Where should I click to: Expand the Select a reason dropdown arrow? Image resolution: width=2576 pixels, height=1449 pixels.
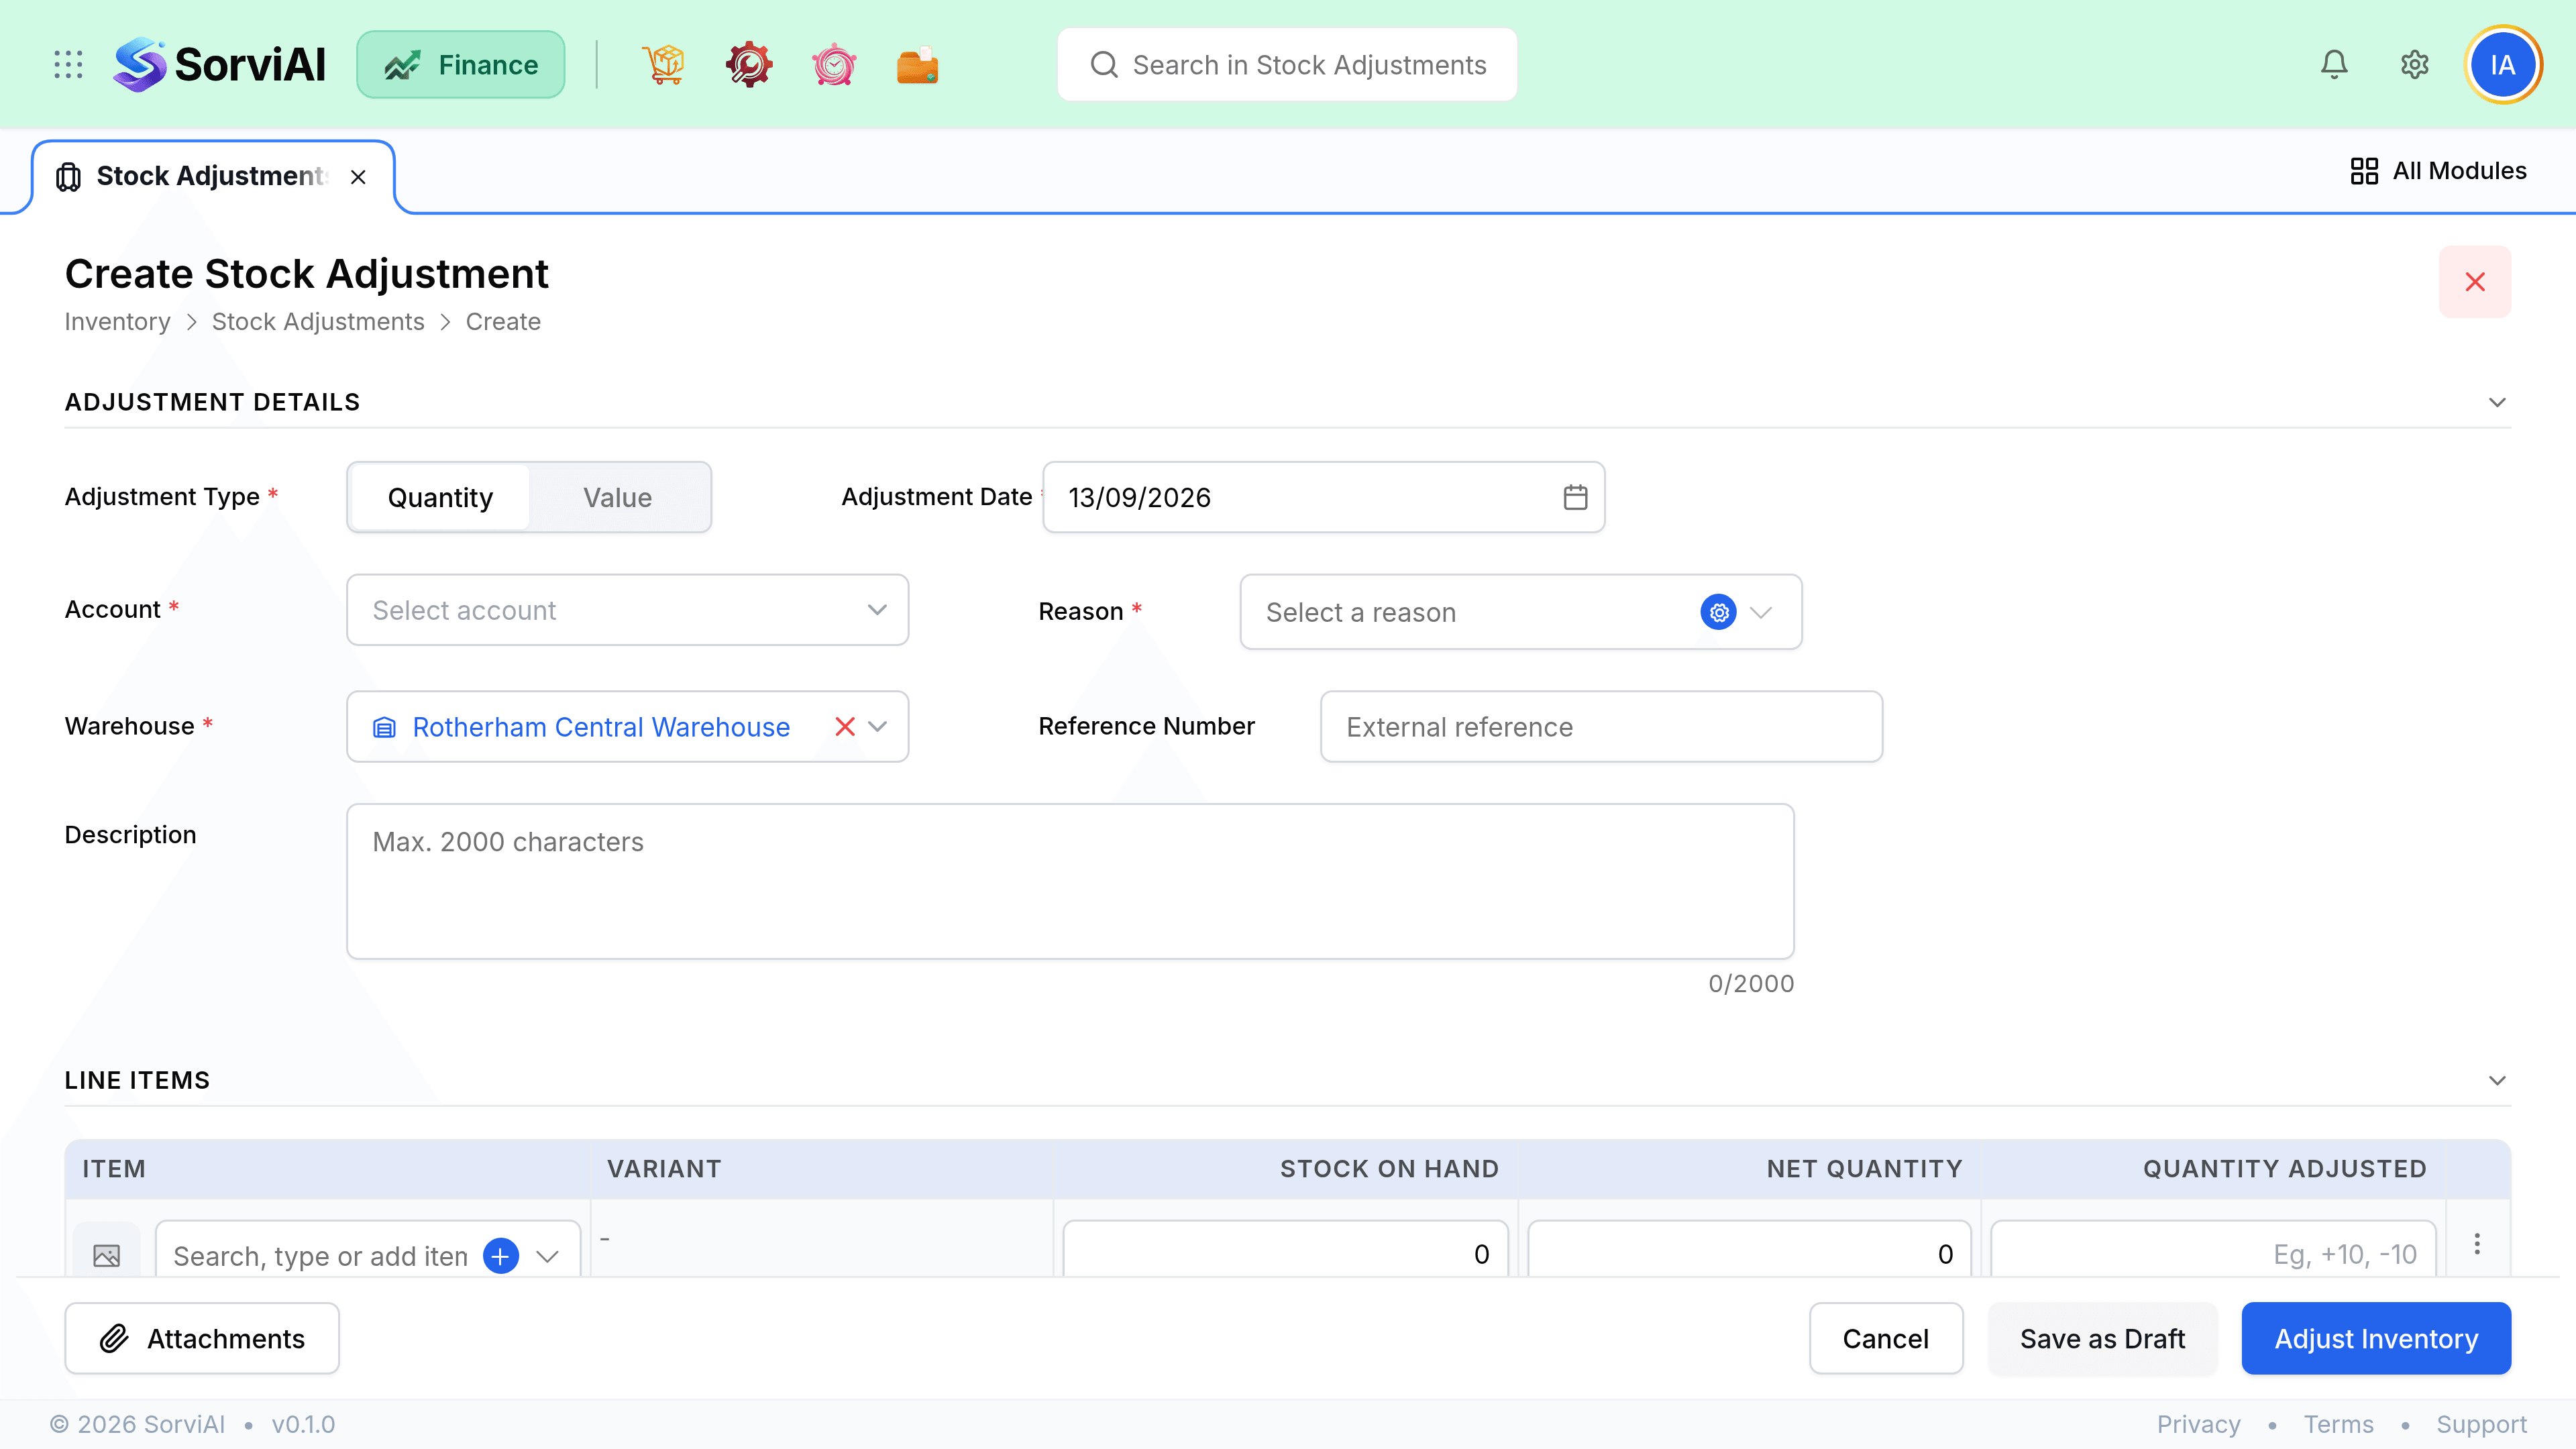tap(1761, 612)
